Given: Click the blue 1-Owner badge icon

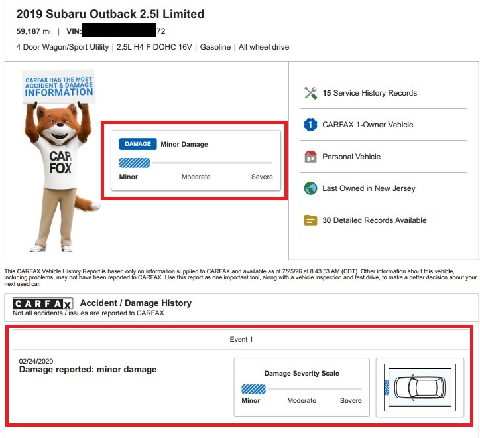Looking at the screenshot, I should pyautogui.click(x=310, y=125).
